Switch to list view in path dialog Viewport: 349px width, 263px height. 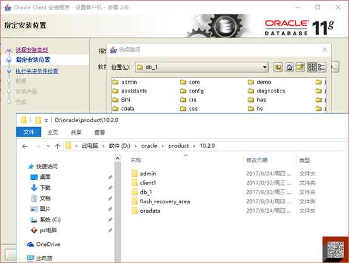click(x=312, y=67)
